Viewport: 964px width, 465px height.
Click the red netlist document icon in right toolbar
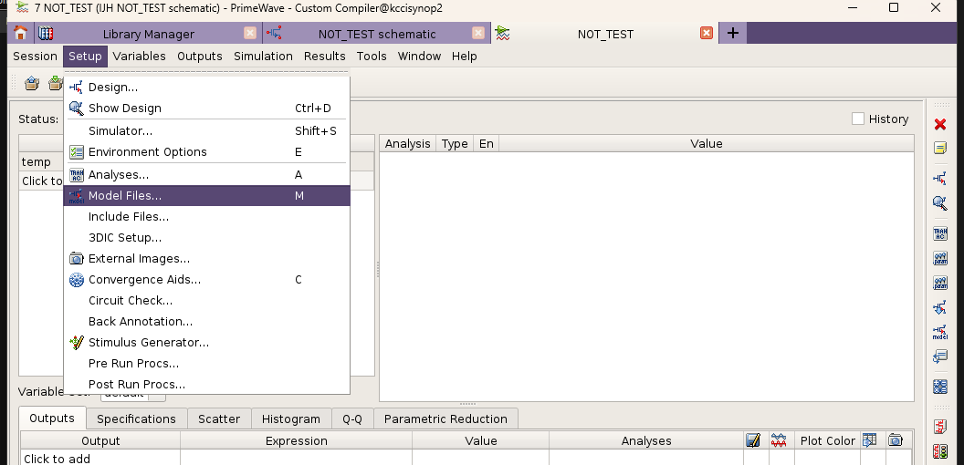940,427
